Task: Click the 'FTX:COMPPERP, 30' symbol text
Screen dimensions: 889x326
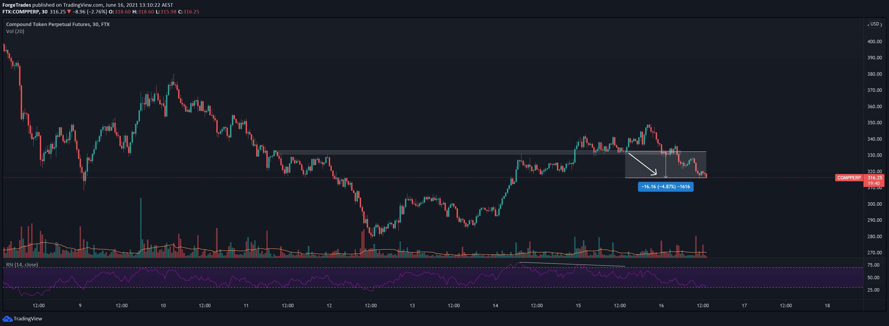Action: (x=25, y=12)
